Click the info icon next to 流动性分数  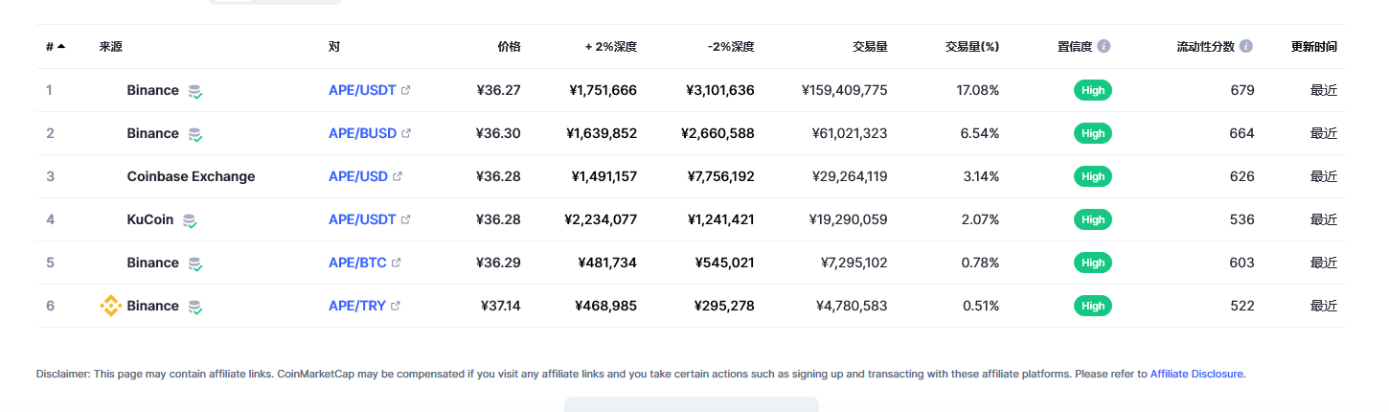(x=1245, y=46)
